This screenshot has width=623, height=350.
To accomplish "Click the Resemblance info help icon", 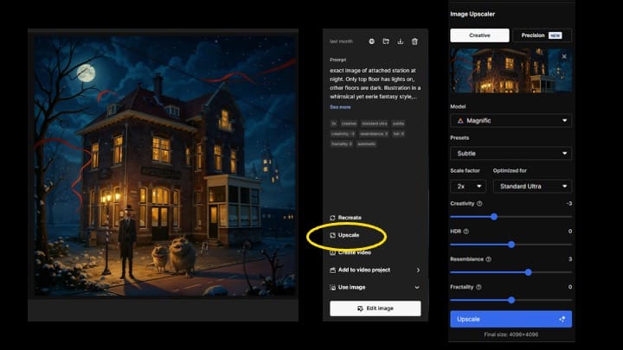I will coord(489,259).
